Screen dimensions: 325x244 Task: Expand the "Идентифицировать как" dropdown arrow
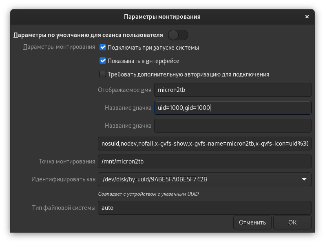click(304, 179)
